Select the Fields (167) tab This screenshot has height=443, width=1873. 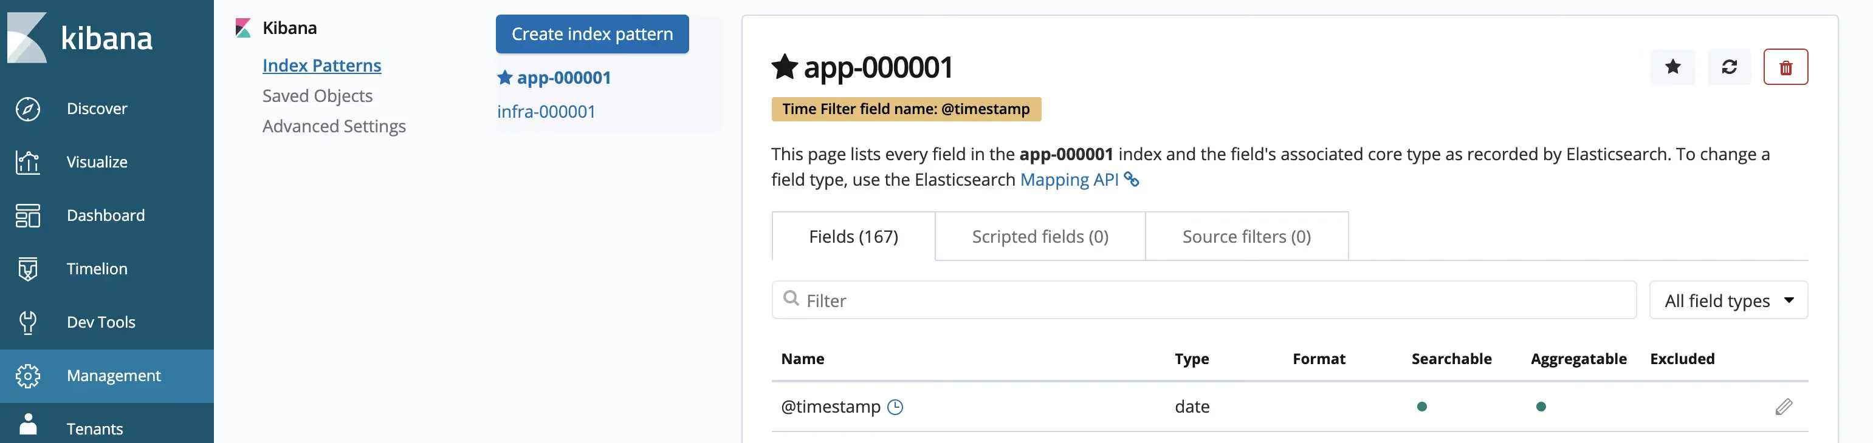pyautogui.click(x=853, y=237)
